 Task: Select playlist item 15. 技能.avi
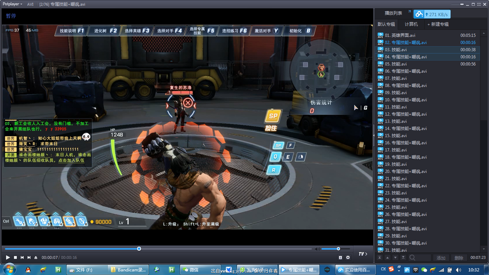tap(427, 136)
